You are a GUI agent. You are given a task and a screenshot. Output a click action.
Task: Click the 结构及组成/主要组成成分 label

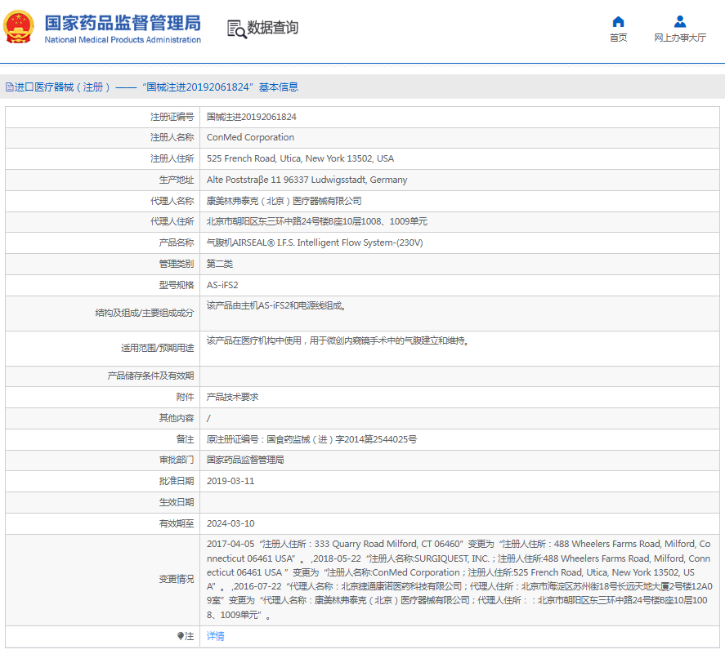(x=145, y=313)
